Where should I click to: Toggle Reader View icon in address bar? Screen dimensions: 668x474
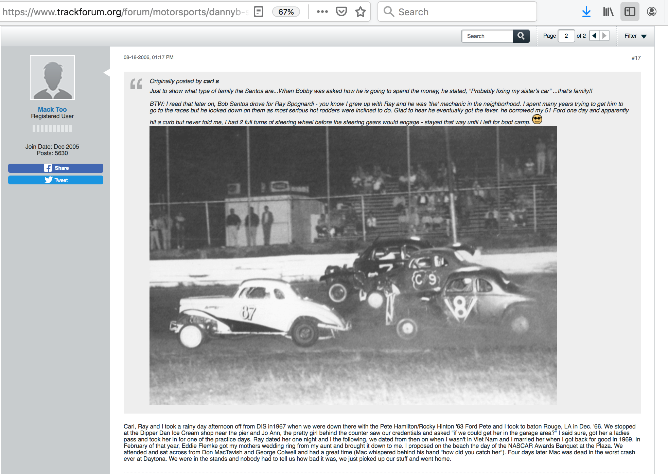(259, 12)
